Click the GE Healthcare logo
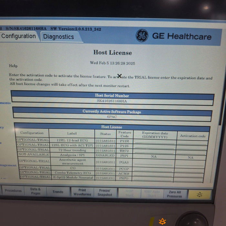226x226 pixels. pos(174,36)
